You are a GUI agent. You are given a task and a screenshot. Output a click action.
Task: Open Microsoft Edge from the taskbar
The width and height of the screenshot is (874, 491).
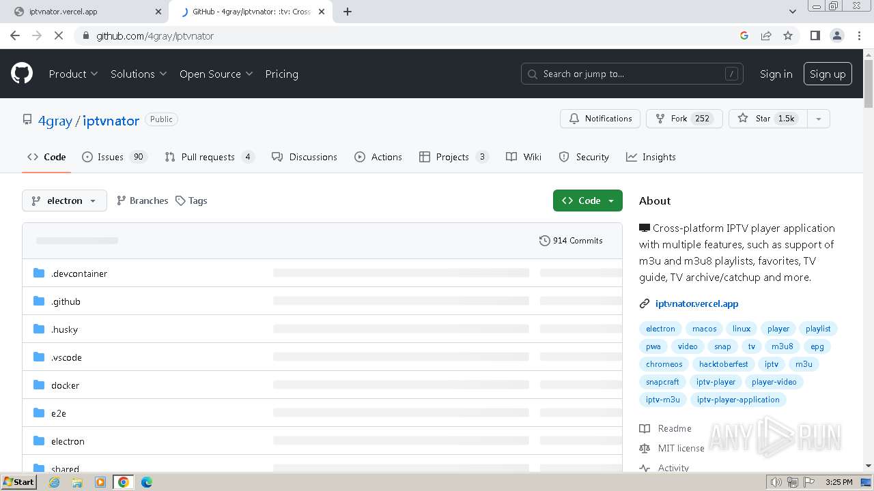click(146, 482)
